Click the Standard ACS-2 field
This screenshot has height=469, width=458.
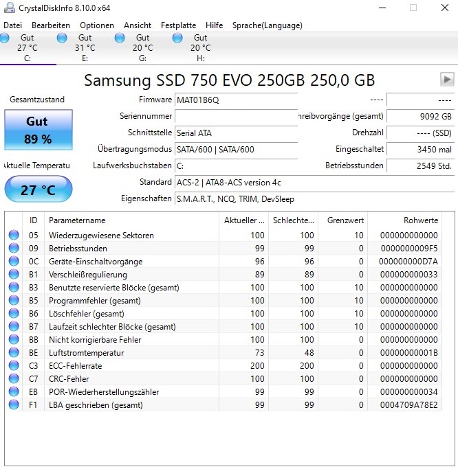[314, 182]
